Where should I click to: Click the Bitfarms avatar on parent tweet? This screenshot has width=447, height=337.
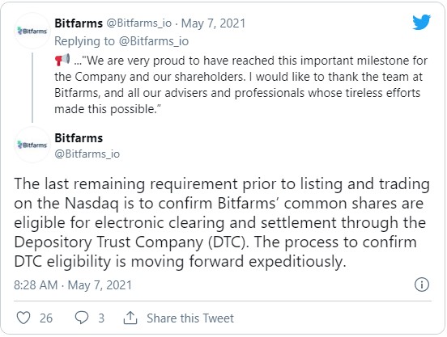[32, 31]
